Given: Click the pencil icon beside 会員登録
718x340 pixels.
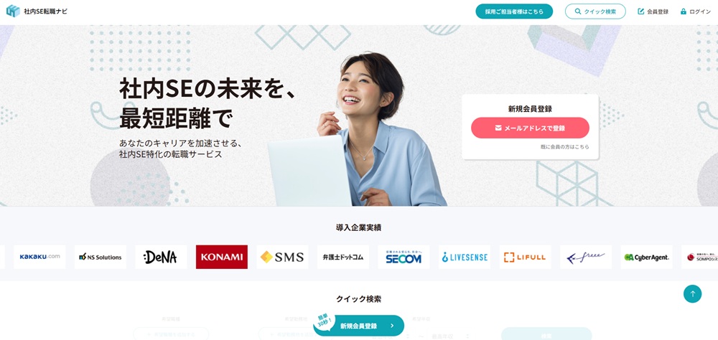Looking at the screenshot, I should tap(641, 11).
